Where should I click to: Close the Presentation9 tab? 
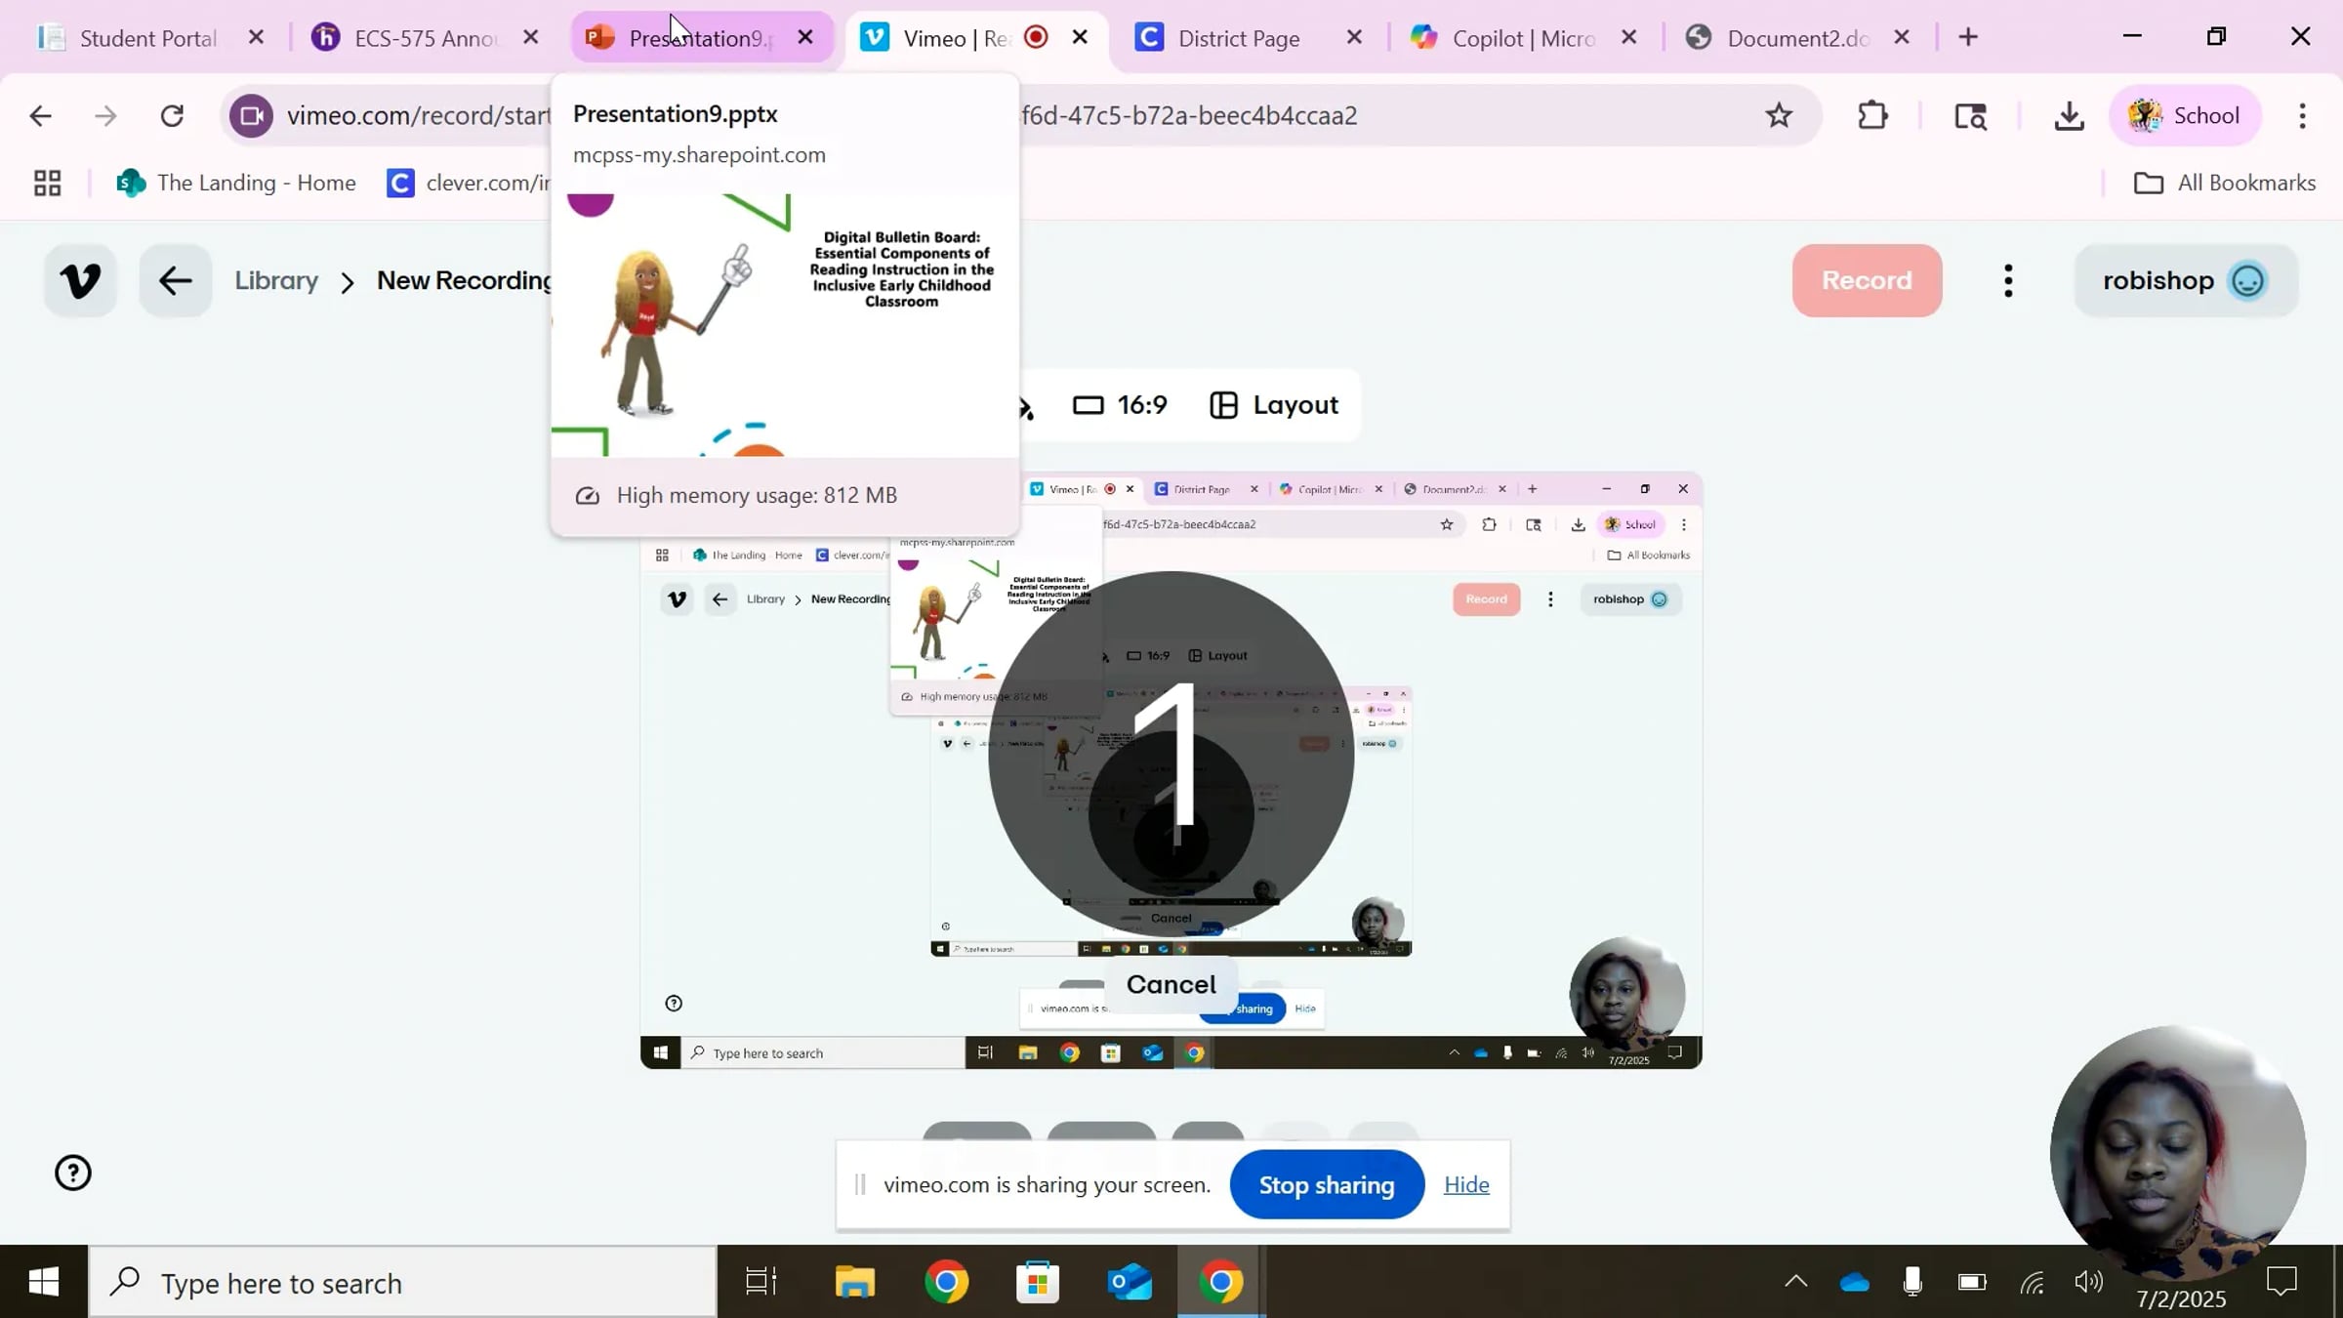[x=805, y=37]
